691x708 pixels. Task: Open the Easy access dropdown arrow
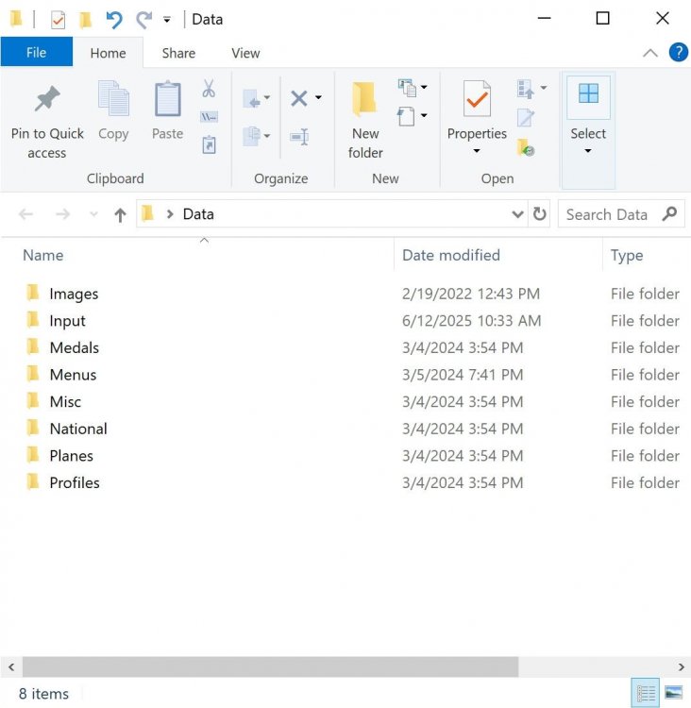(x=424, y=115)
